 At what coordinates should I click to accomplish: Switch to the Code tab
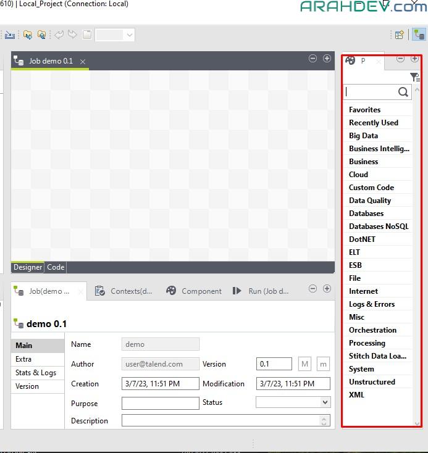click(x=56, y=267)
